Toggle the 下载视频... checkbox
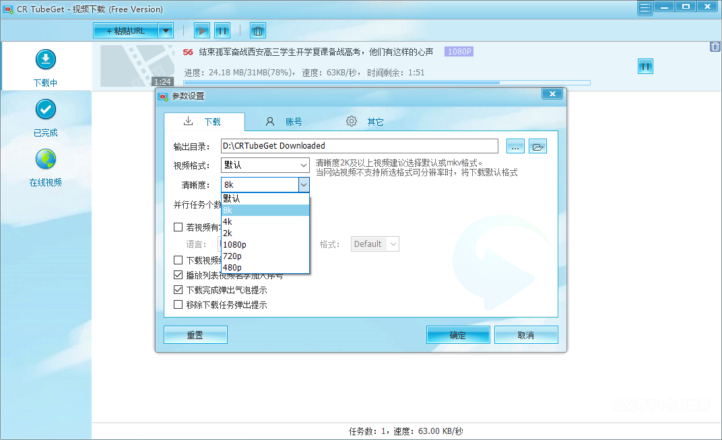This screenshot has width=722, height=440. (178, 260)
